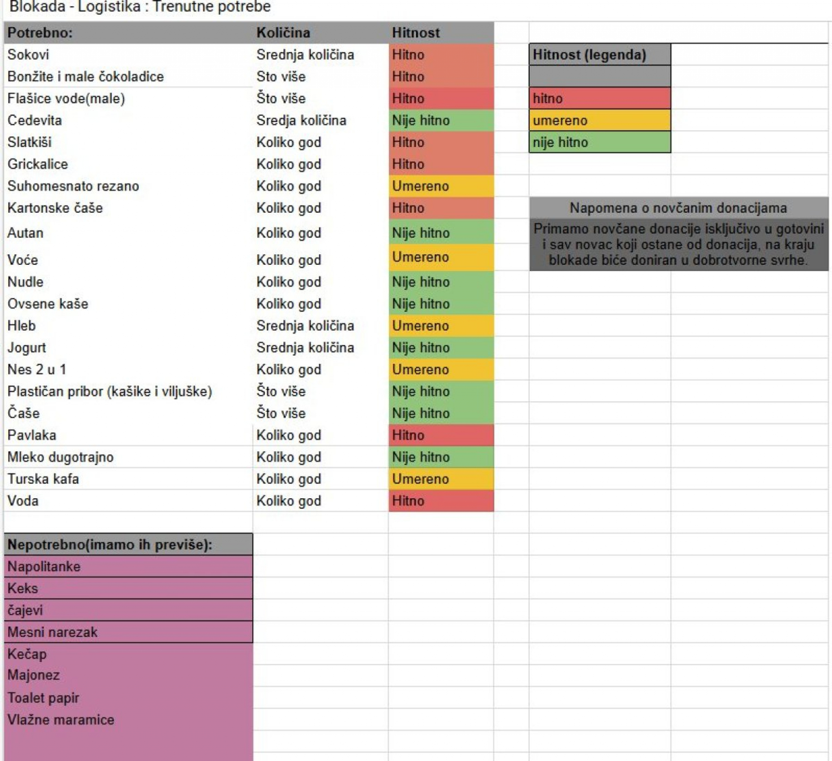832x761 pixels.
Task: Select the green "nije hitno" legend swatch
Action: (599, 142)
